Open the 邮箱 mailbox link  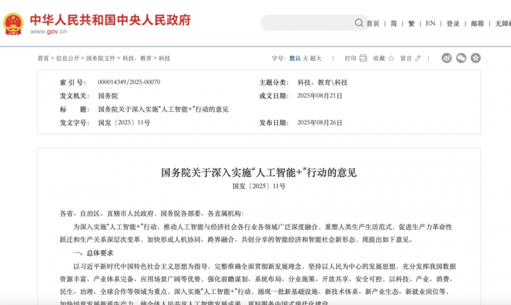coord(477,24)
